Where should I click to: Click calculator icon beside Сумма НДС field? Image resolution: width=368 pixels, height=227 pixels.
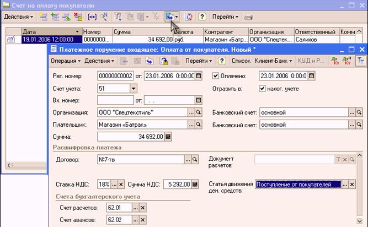(x=195, y=184)
